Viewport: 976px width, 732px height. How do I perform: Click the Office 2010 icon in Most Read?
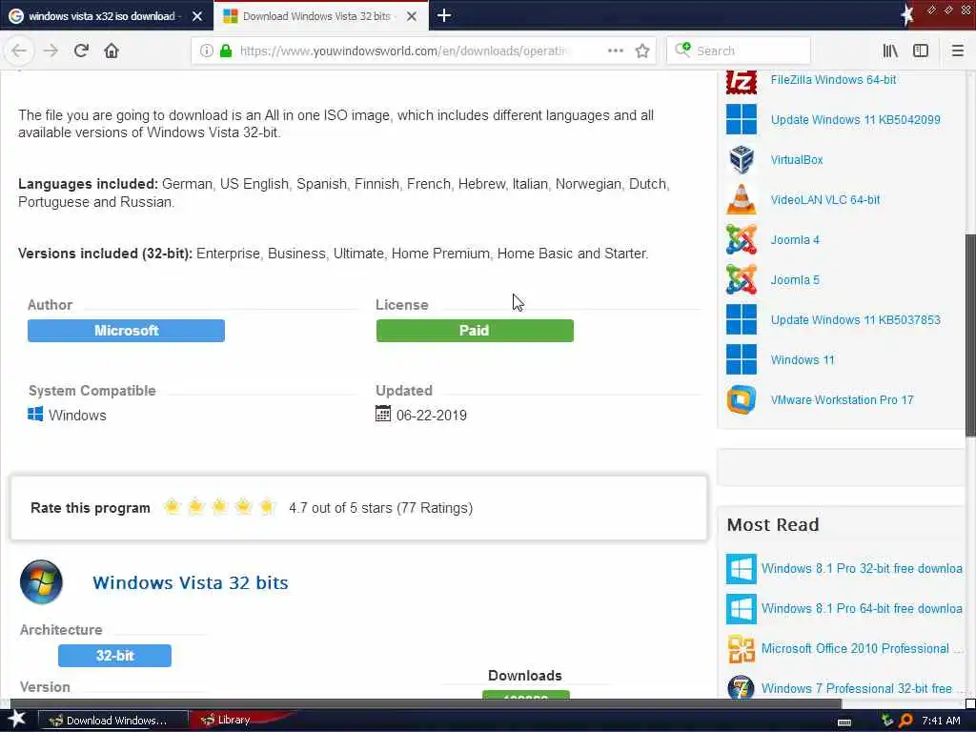[x=742, y=648]
